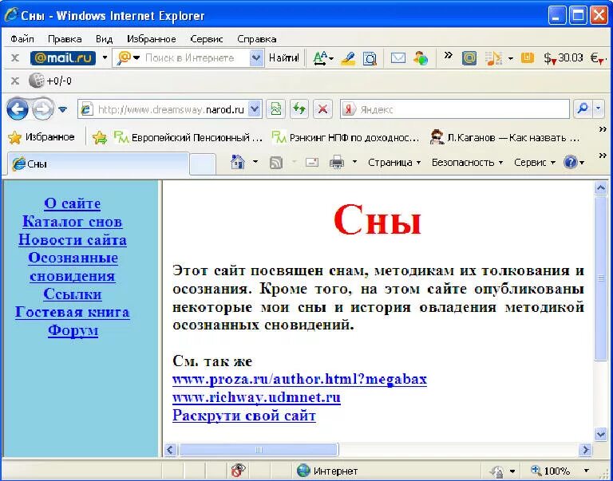Click the yellow highlighter toolbar icon
Viewport: 613px width, 481px height.
click(347, 58)
